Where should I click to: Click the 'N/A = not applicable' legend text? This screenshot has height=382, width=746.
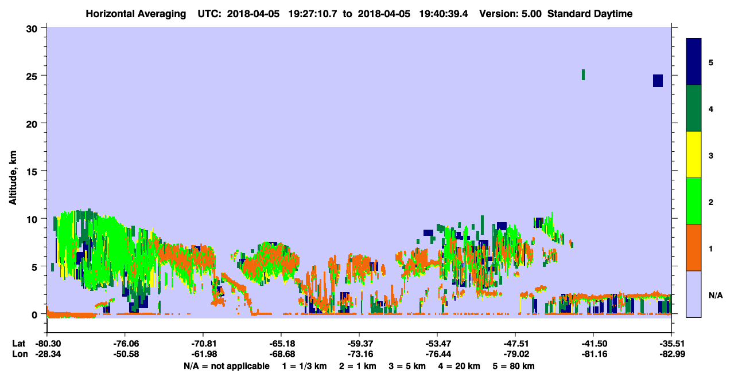(x=226, y=366)
